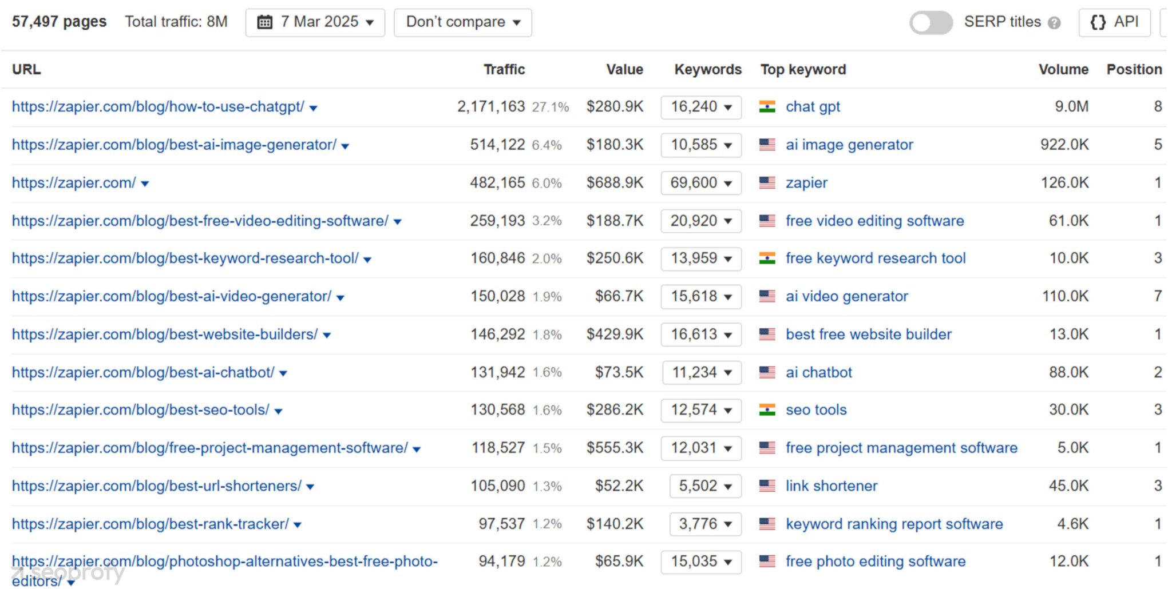Open the 11,234 keywords dropdown
The image size is (1172, 589).
pyautogui.click(x=702, y=372)
